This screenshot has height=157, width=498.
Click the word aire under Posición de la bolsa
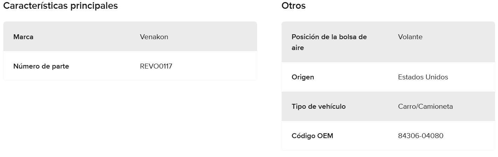(298, 48)
